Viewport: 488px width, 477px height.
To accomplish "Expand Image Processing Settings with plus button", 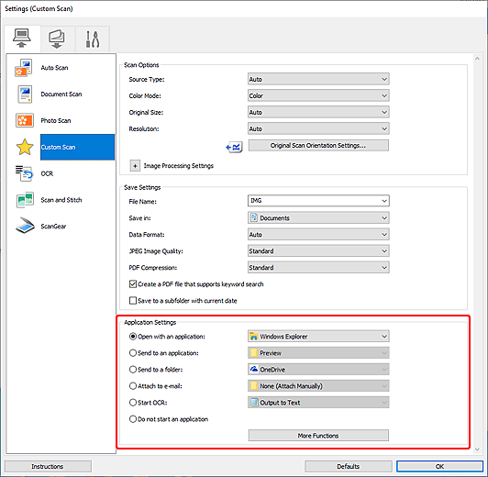I will 135,166.
